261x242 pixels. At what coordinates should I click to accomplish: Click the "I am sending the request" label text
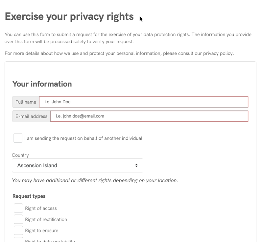83,138
